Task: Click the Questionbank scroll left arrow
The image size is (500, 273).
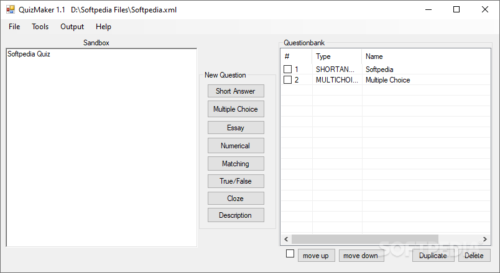Action: tap(286, 239)
